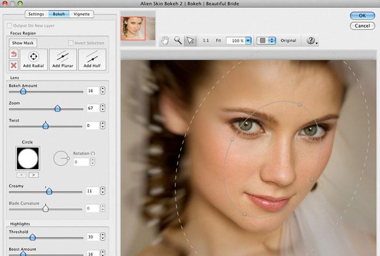Click the Circle aperture shape preview
This screenshot has width=380, height=256.
pos(27,158)
